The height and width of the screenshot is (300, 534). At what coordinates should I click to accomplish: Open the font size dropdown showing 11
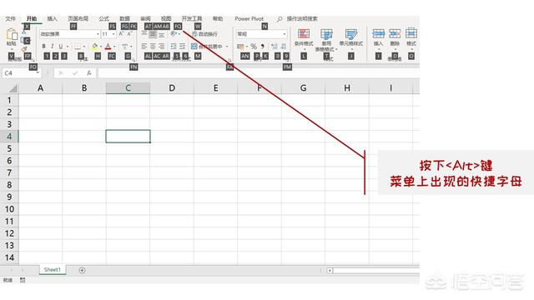(113, 34)
